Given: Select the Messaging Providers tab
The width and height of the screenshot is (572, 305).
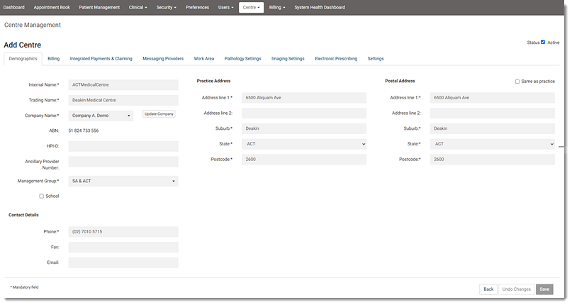Looking at the screenshot, I should tap(163, 59).
